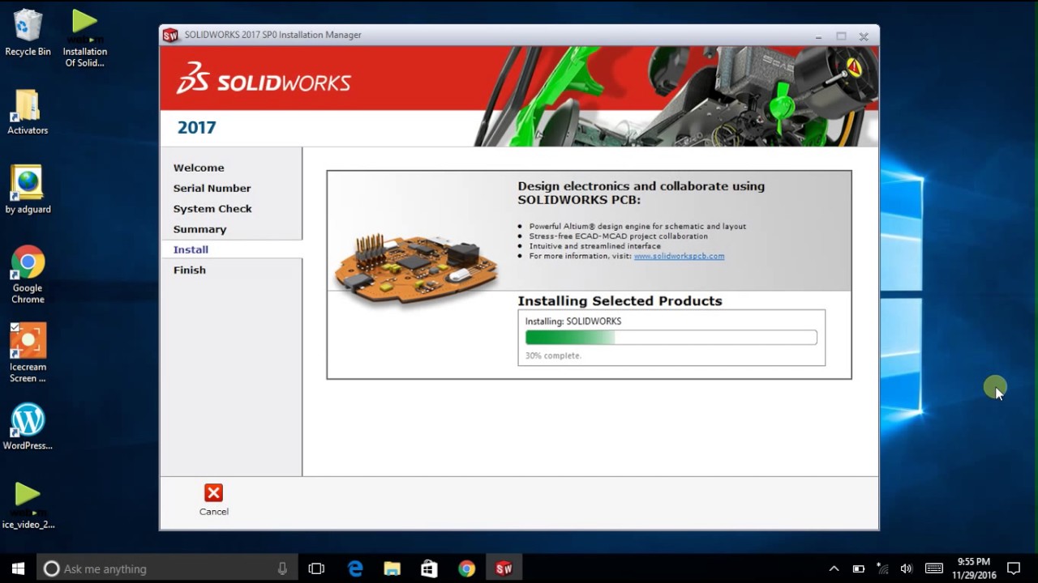Image resolution: width=1038 pixels, height=583 pixels.
Task: Click the installation progress bar
Action: 671,338
